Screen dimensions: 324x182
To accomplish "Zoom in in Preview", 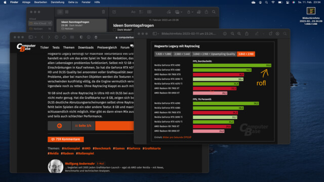I will click(x=239, y=34).
